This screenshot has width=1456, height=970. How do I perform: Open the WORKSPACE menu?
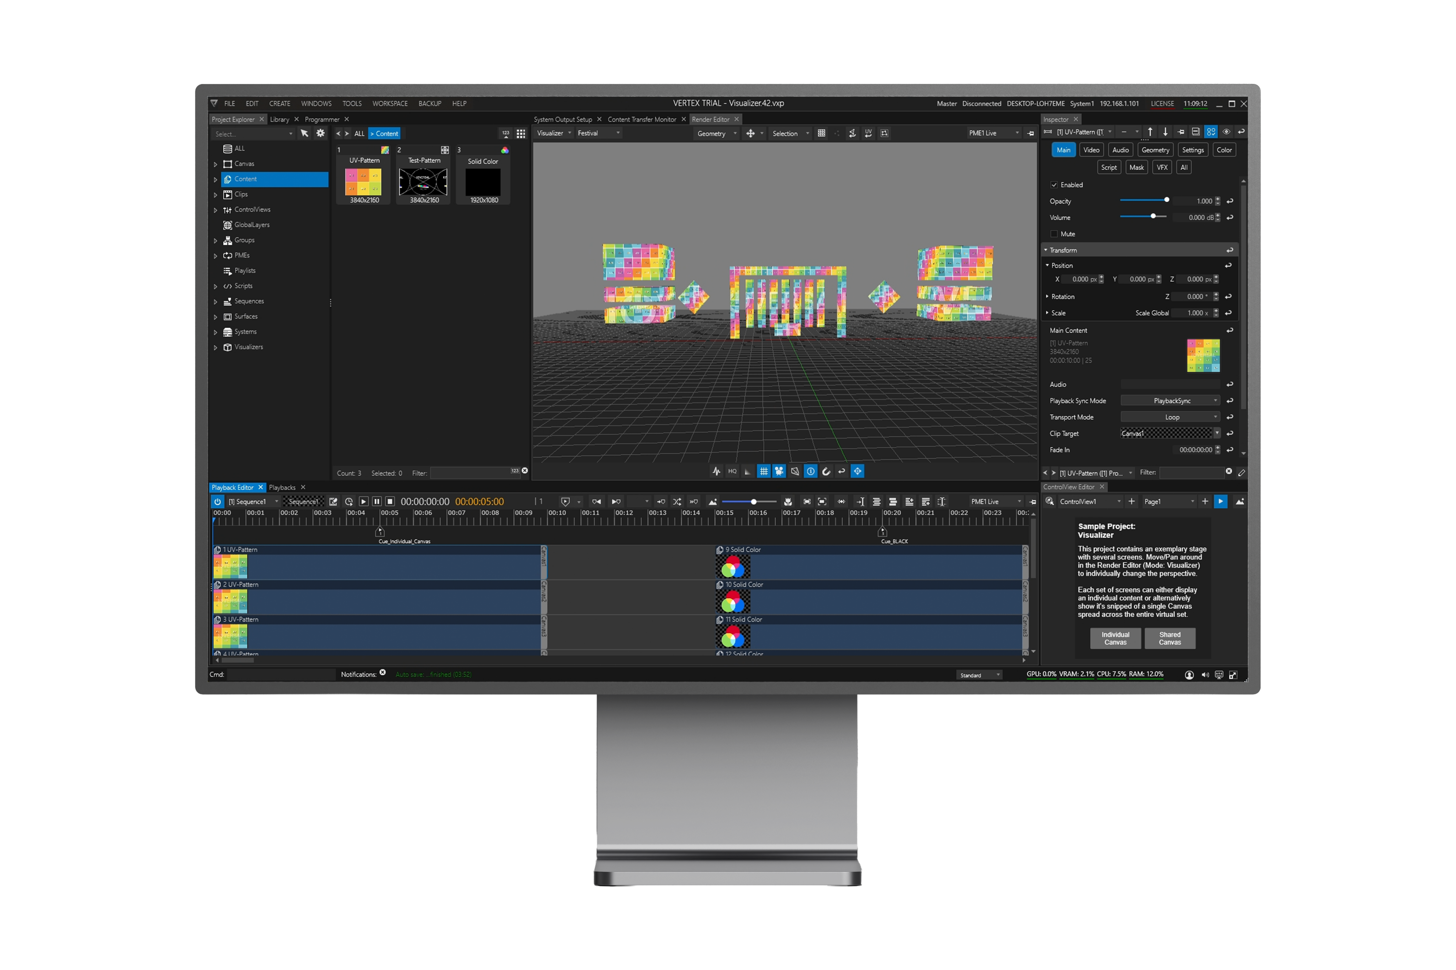[389, 104]
